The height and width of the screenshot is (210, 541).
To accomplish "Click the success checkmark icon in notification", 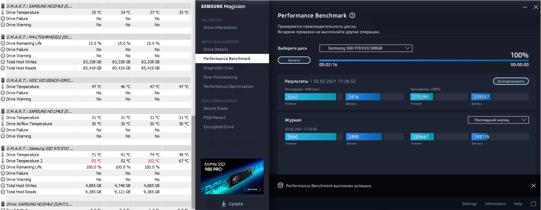I will 280,185.
